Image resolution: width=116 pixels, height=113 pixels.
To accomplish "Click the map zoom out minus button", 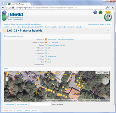I will coord(7,80).
